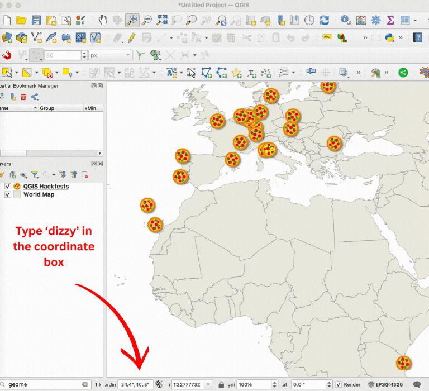Open the Data Source Manager icon
429x391 pixels.
(x=7, y=37)
